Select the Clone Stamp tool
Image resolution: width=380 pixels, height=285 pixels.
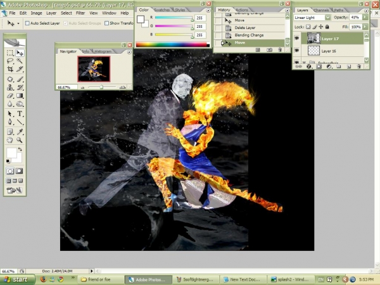[x=10, y=87]
